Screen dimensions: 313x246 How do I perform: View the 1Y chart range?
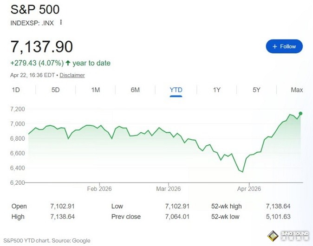[x=216, y=90]
